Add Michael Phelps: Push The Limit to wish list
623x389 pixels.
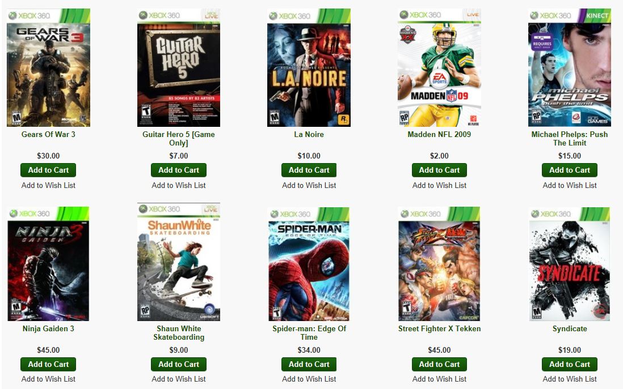click(x=569, y=185)
